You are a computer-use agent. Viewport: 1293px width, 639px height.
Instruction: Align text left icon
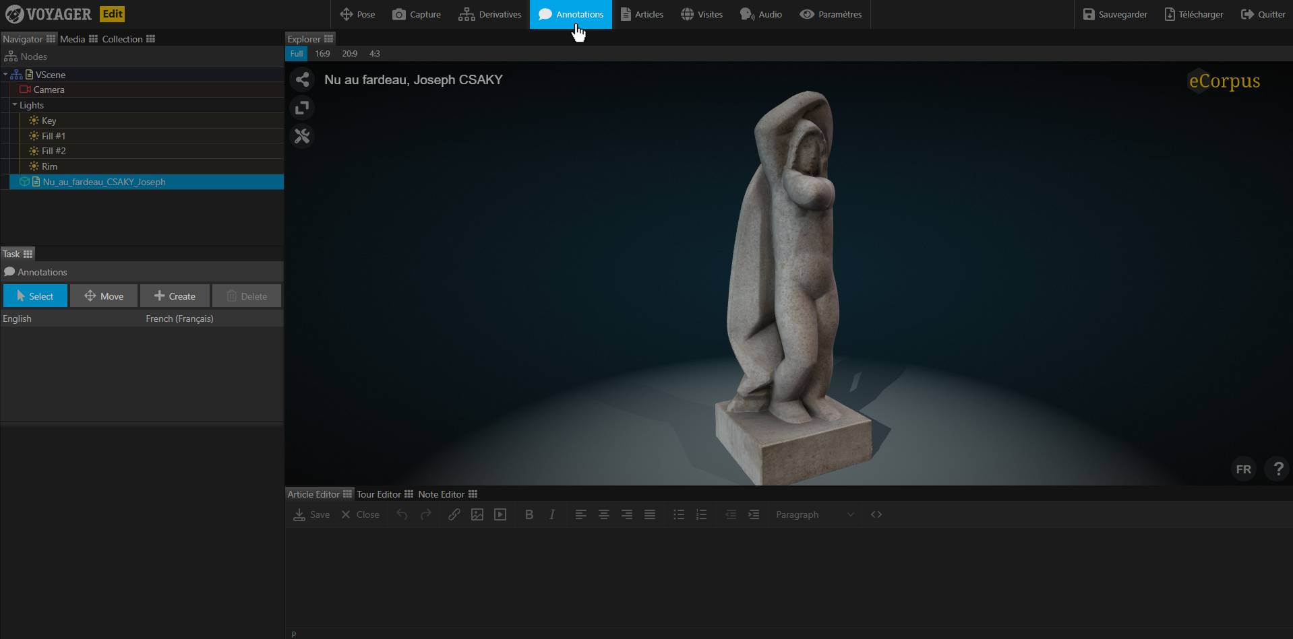point(581,514)
